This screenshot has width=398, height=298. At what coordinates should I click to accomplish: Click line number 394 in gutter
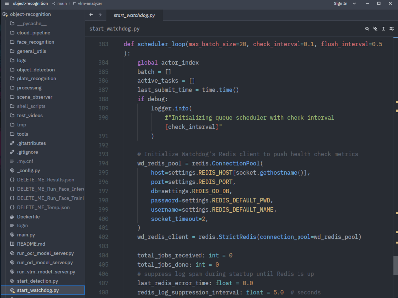click(103, 163)
